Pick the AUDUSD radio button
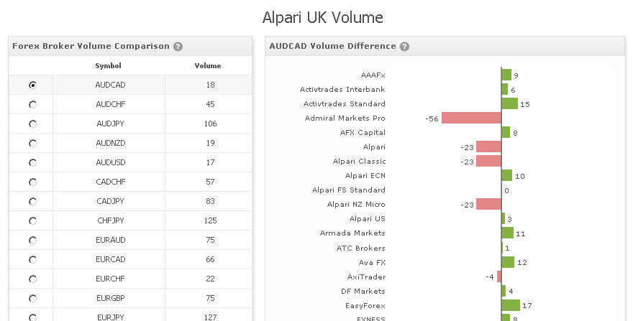The height and width of the screenshot is (321, 633). 32,162
